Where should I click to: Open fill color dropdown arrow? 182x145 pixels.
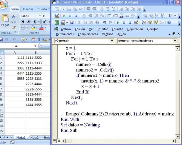37,27
